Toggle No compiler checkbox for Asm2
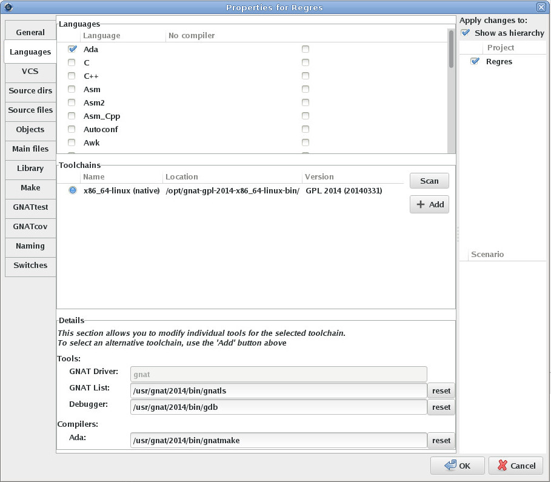The height and width of the screenshot is (482, 551). tap(306, 102)
